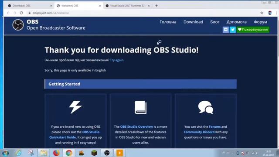Open the OBS Studio Overview link
The image size is (279, 157).
coord(136,126)
